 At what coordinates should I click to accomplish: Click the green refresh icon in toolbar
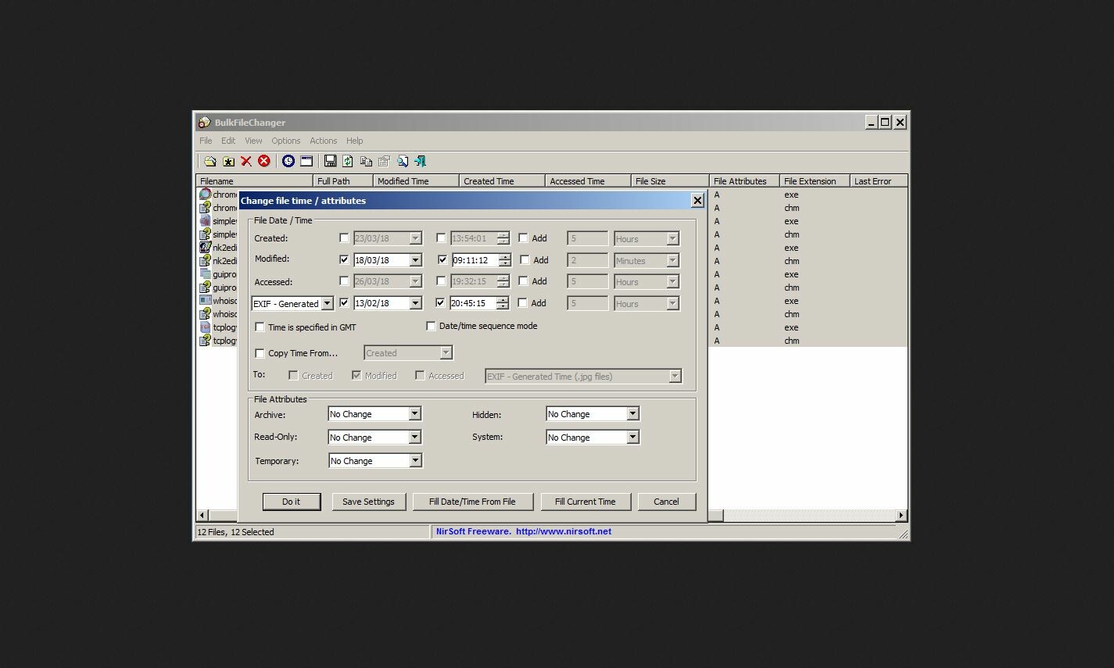[347, 161]
